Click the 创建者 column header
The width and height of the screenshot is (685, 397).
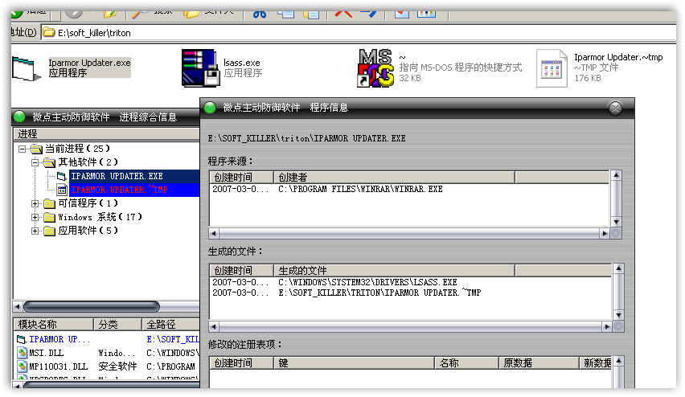pyautogui.click(x=394, y=178)
